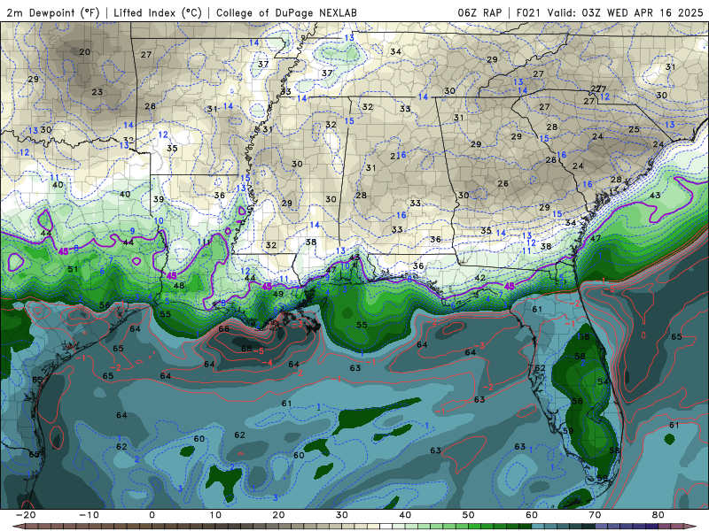Viewport: 709px width, 531px height.
Task: Click the 23 dewpoint value on the map
Action: coord(97,92)
